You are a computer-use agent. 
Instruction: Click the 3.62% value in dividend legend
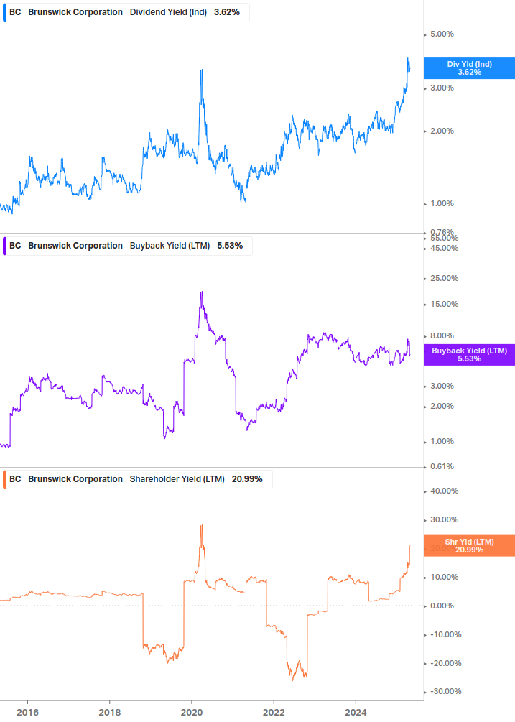227,12
